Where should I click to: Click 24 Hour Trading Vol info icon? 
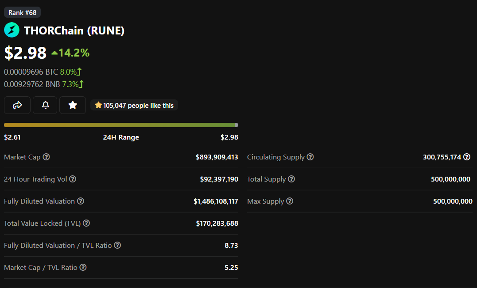coord(72,179)
